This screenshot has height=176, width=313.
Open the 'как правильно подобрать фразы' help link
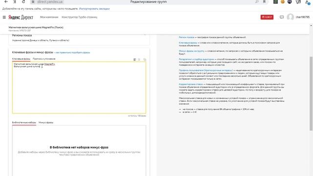(x=73, y=53)
